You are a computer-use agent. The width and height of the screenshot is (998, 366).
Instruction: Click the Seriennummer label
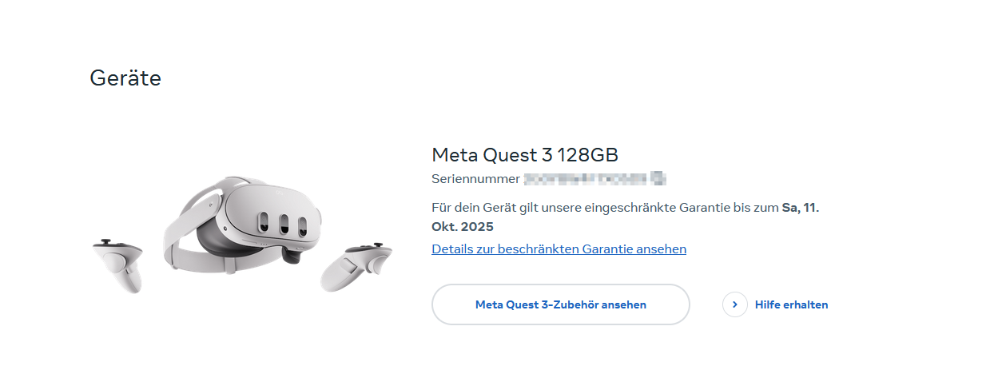475,178
